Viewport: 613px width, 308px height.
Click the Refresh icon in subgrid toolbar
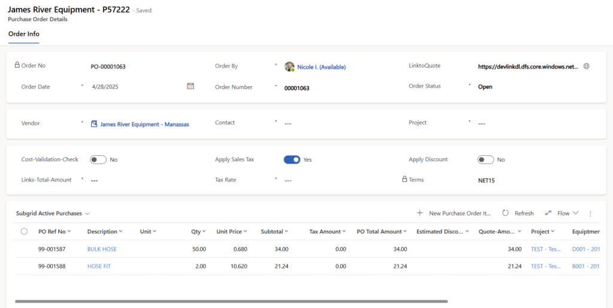coord(505,213)
